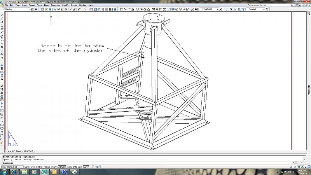Toggle SNAP mode in status bar
Image resolution: width=311 pixels, height=175 pixels.
pos(27,167)
